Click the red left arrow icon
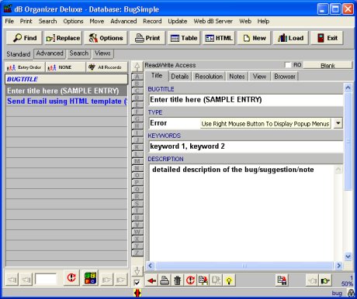 click(x=151, y=280)
